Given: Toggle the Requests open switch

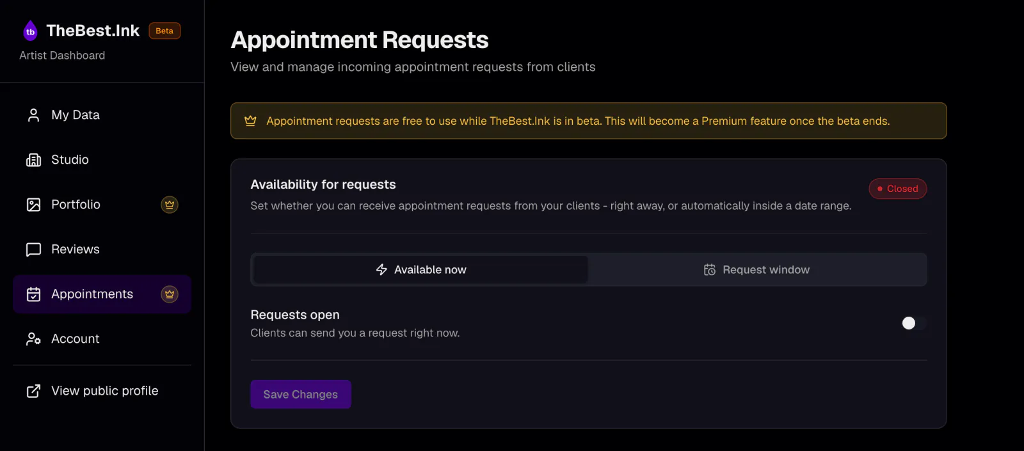Looking at the screenshot, I should (914, 323).
